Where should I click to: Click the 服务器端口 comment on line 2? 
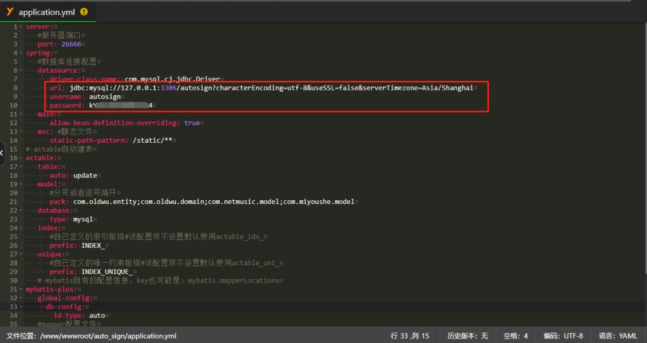click(x=59, y=35)
